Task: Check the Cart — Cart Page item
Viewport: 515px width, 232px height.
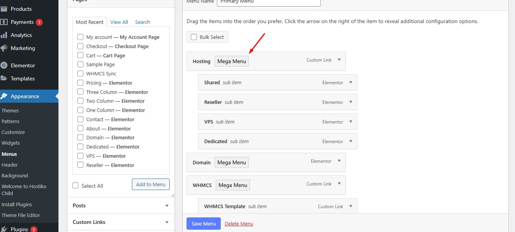Action: click(80, 55)
